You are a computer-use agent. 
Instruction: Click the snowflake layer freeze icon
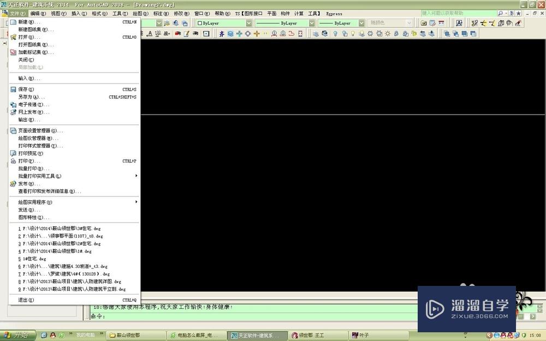370,34
